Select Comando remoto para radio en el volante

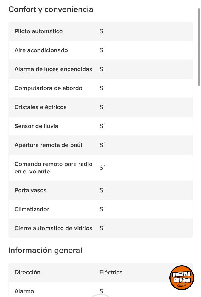coord(53,168)
